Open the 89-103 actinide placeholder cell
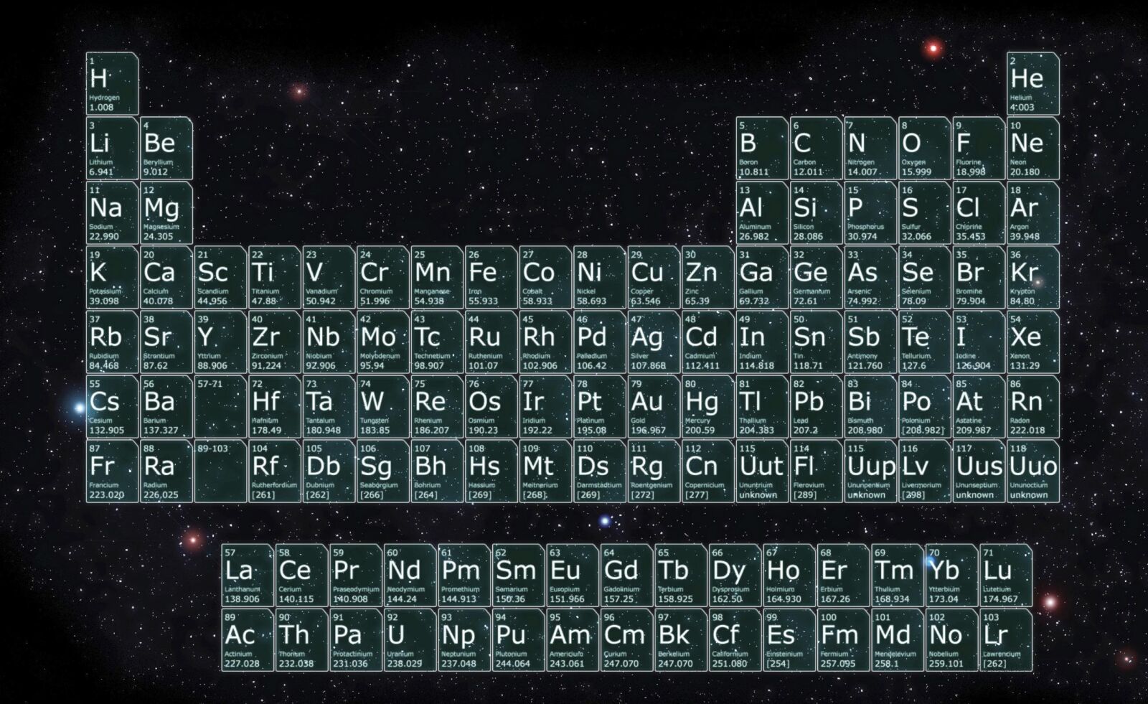Viewport: 1148px width, 704px height. click(220, 471)
